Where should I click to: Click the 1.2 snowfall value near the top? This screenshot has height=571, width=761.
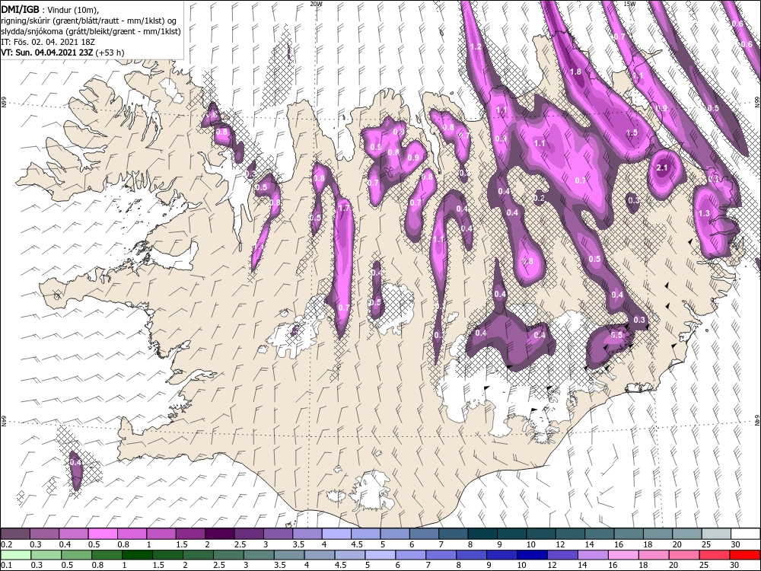point(476,47)
